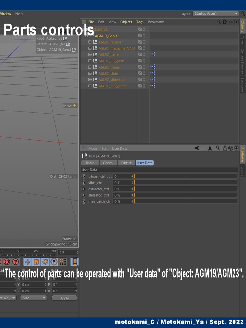Toggle Scale keyframe recording icon
Viewport: 246px width, 328px height.
pyautogui.click(x=37, y=262)
